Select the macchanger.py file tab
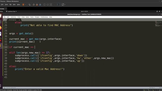Viewport: 162px width, 91px height. (12, 20)
